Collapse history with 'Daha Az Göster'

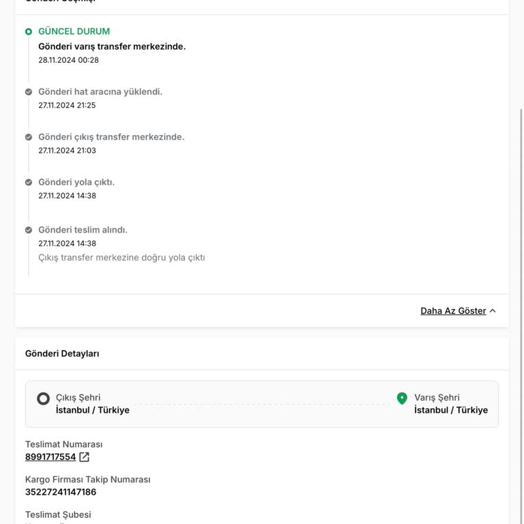tap(453, 311)
